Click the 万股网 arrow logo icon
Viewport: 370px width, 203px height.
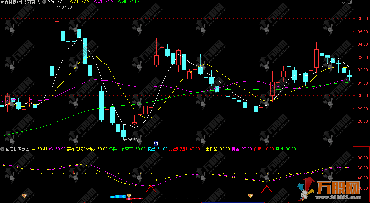click(307, 189)
